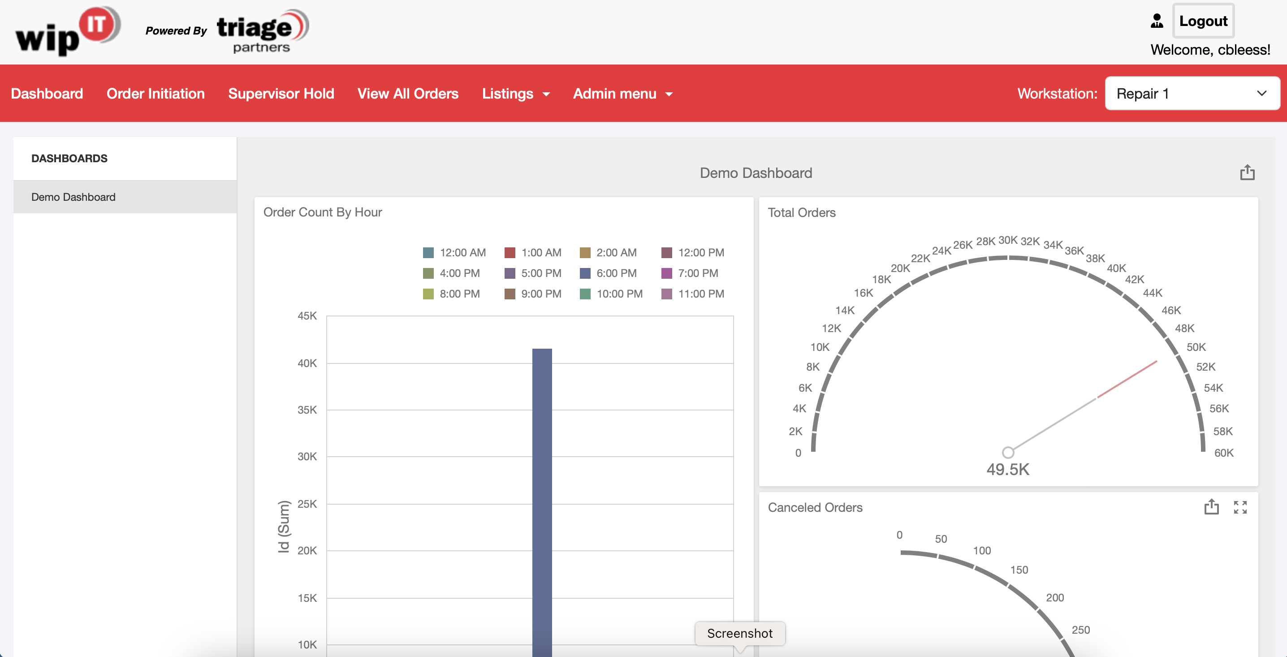Expand Canceled Orders gauge to fullscreen
The image size is (1287, 657).
[1240, 507]
